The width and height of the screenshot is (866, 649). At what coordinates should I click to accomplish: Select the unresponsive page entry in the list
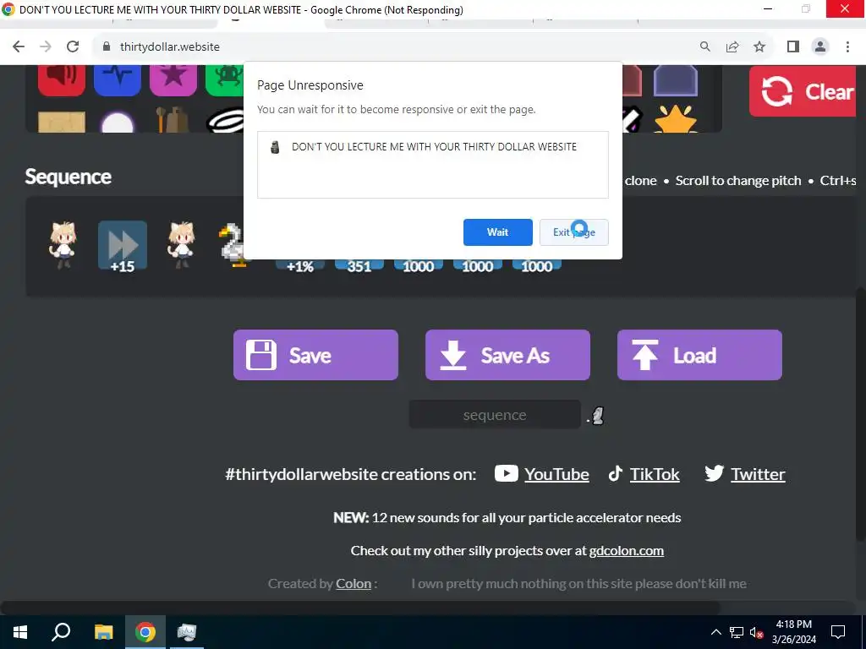coord(432,147)
